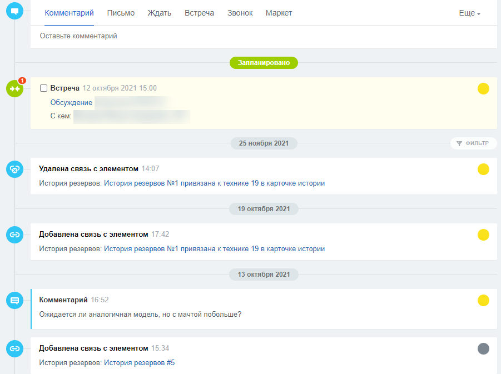Viewport: 501px width, 374px height.
Task: Open the История резервов #5 link
Action: [x=140, y=363]
